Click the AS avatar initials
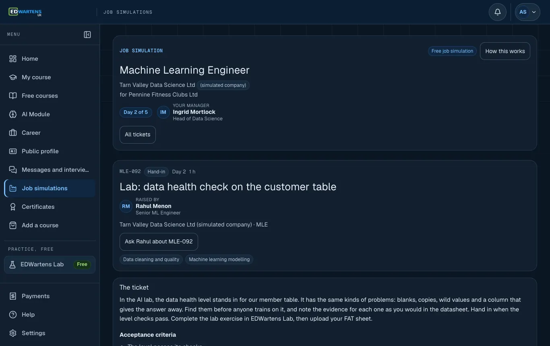Image resolution: width=550 pixels, height=346 pixels. [x=523, y=12]
